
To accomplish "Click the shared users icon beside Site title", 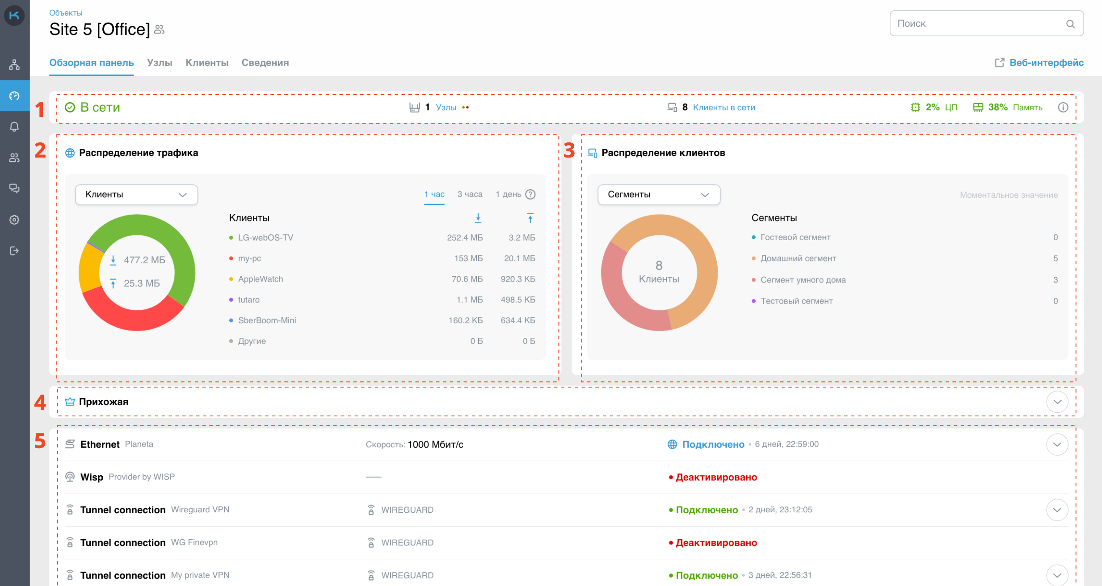I will 160,30.
